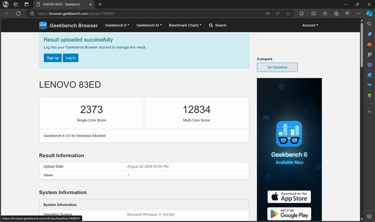375x222 pixels.
Task: Expand the Geekbench 6 dropdown menu
Action: point(117,25)
